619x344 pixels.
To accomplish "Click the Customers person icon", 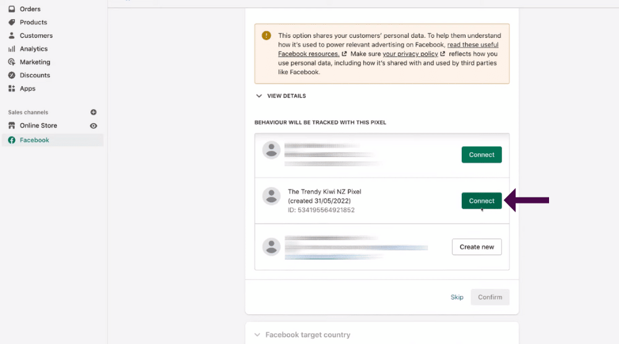I will 12,35.
